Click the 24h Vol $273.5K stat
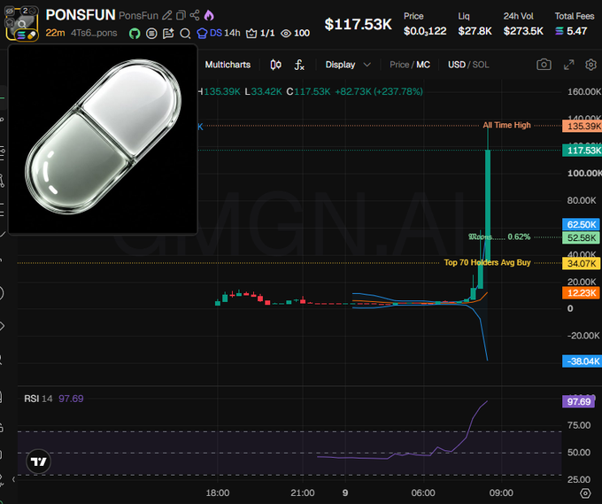 coord(523,24)
